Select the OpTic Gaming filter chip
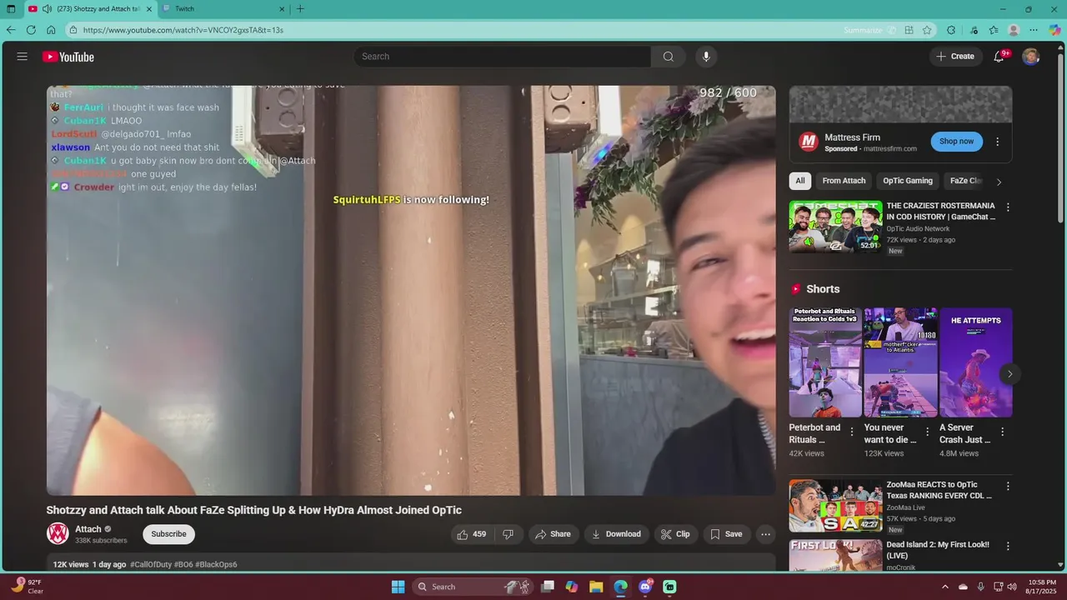Screen dimensions: 1067x600 (x=908, y=181)
